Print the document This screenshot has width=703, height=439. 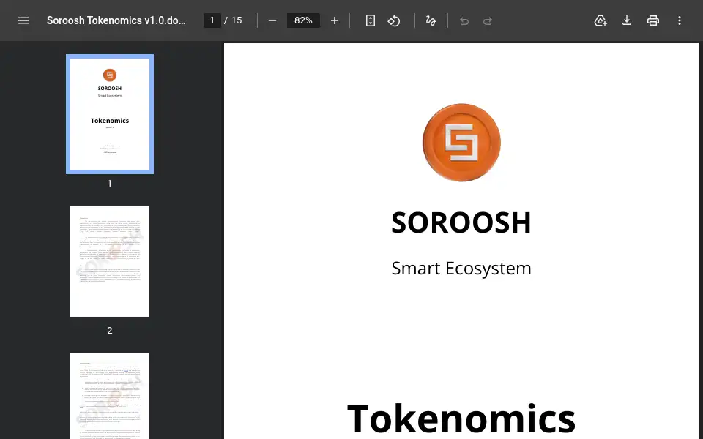click(653, 20)
